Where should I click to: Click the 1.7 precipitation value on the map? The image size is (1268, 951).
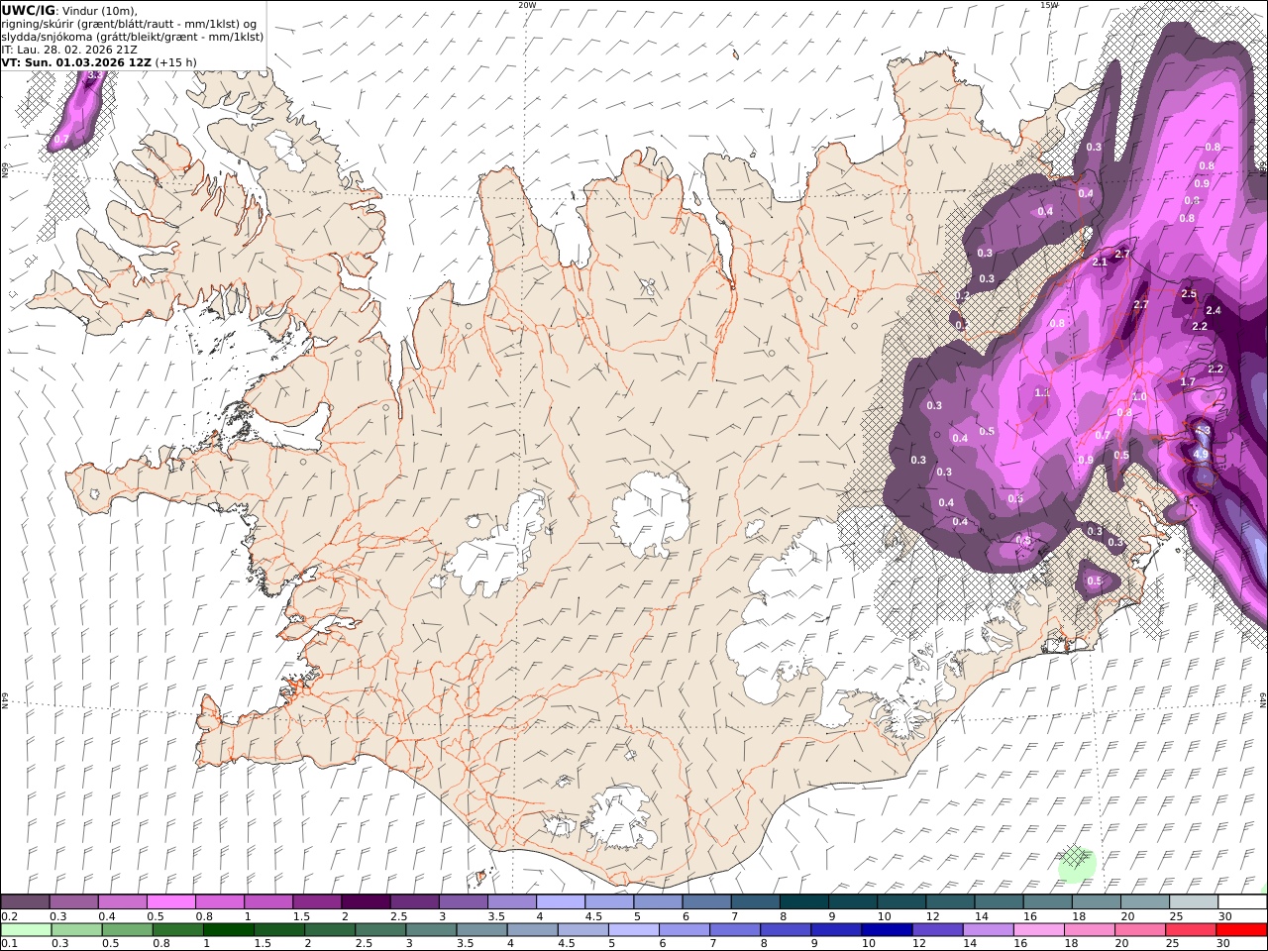pyautogui.click(x=1189, y=381)
